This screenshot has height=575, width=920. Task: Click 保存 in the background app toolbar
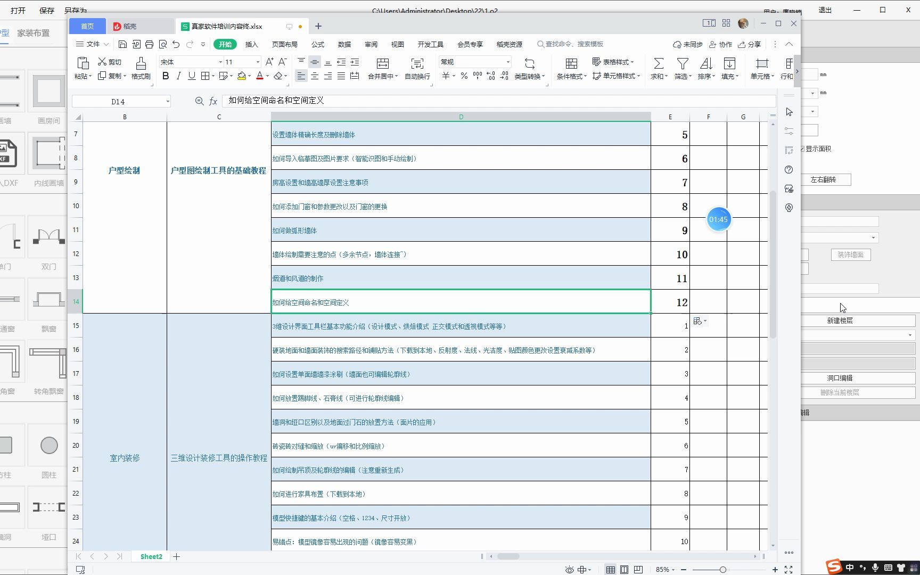point(47,10)
